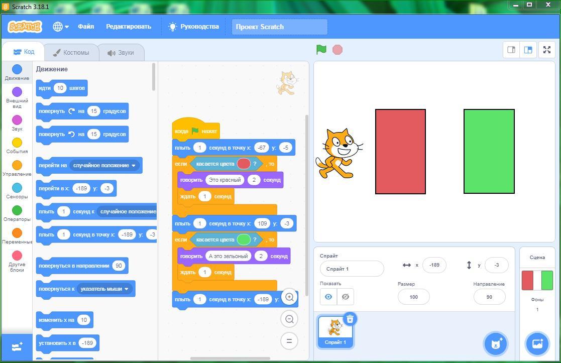
Task: Switch to the Костюмы tab
Action: pyautogui.click(x=71, y=52)
